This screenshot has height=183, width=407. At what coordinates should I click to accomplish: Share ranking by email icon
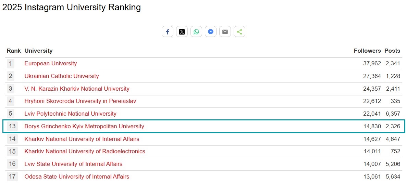pyautogui.click(x=225, y=32)
